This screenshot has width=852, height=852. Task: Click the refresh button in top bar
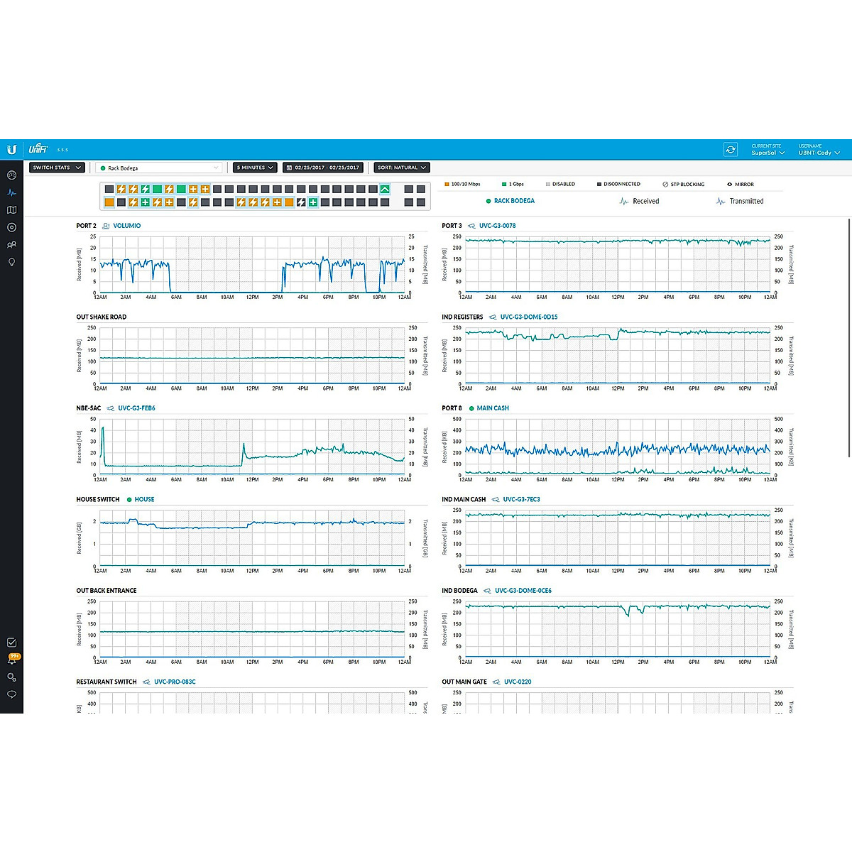[x=730, y=149]
